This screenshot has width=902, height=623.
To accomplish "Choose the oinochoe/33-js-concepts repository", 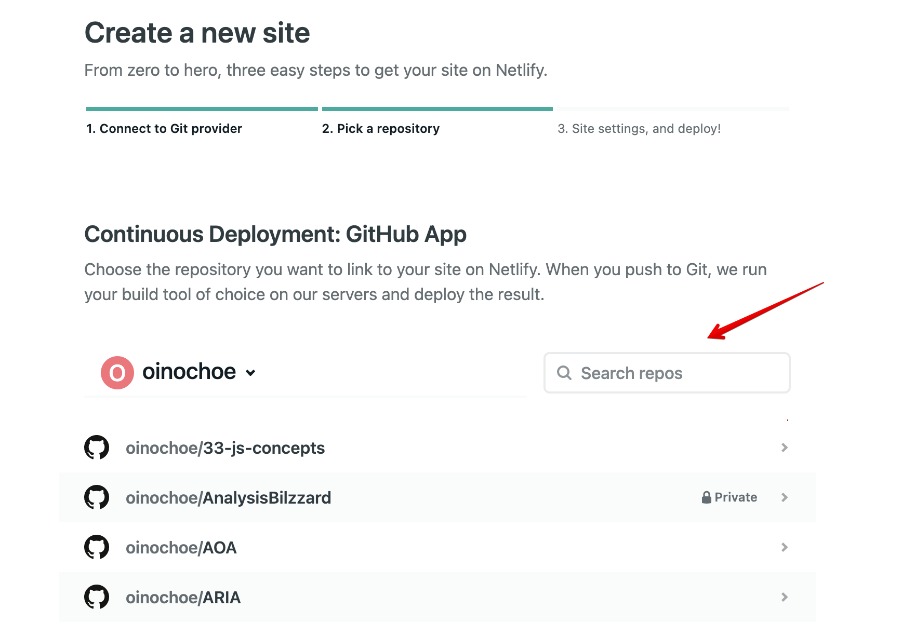I will click(x=437, y=448).
